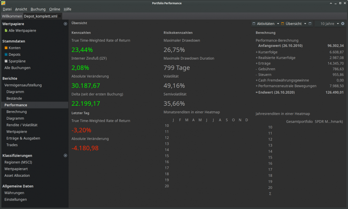348x209 pixels.
Task: Click the True Time-Weighted Rate value 23,44%
Action: 82,50
